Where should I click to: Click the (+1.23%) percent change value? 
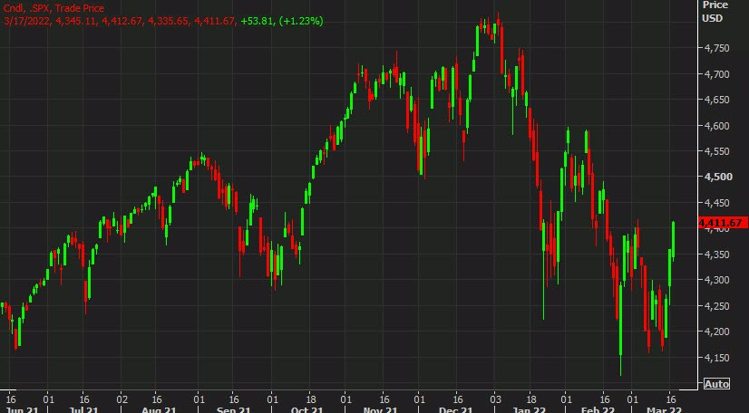pyautogui.click(x=301, y=21)
